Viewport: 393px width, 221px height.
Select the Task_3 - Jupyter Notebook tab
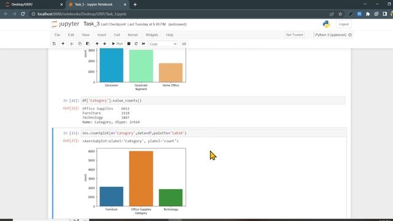pos(96,4)
